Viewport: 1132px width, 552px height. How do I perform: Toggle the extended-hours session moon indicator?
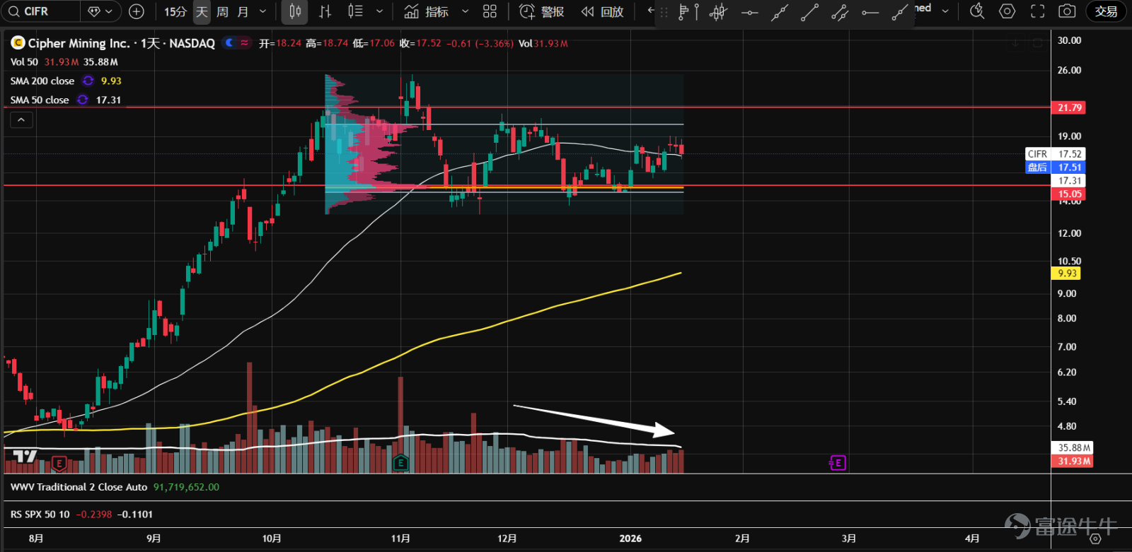click(229, 43)
